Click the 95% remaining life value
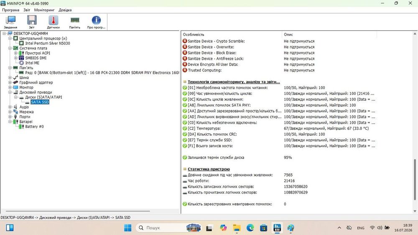418x235 pixels. click(x=288, y=157)
